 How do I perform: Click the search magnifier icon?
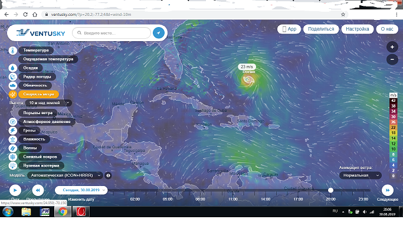coord(80,33)
